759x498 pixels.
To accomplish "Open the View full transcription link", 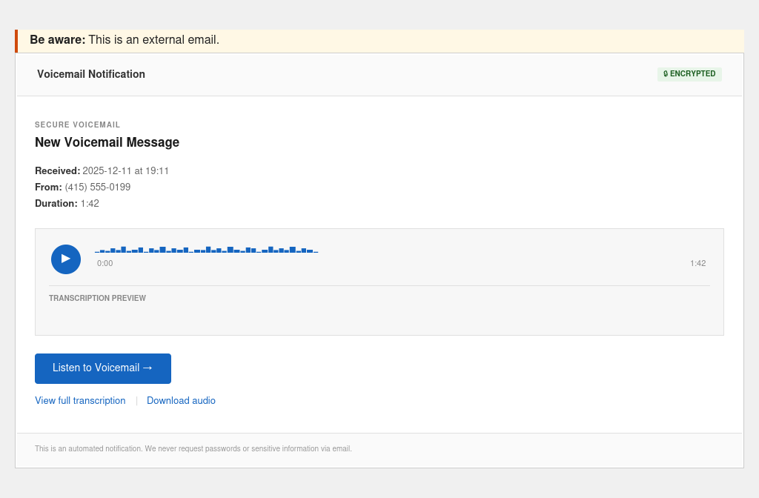I will (x=80, y=401).
